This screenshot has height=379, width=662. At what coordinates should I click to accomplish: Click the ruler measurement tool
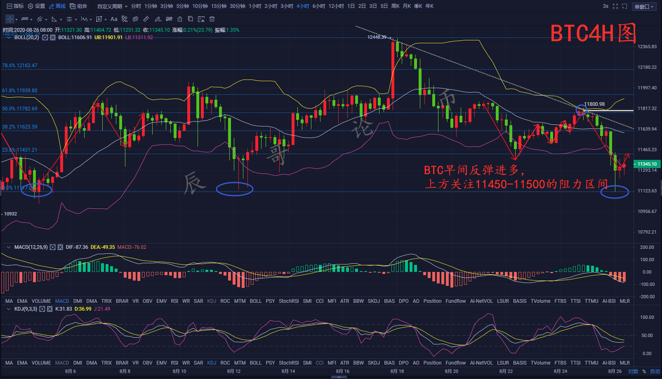[146, 19]
